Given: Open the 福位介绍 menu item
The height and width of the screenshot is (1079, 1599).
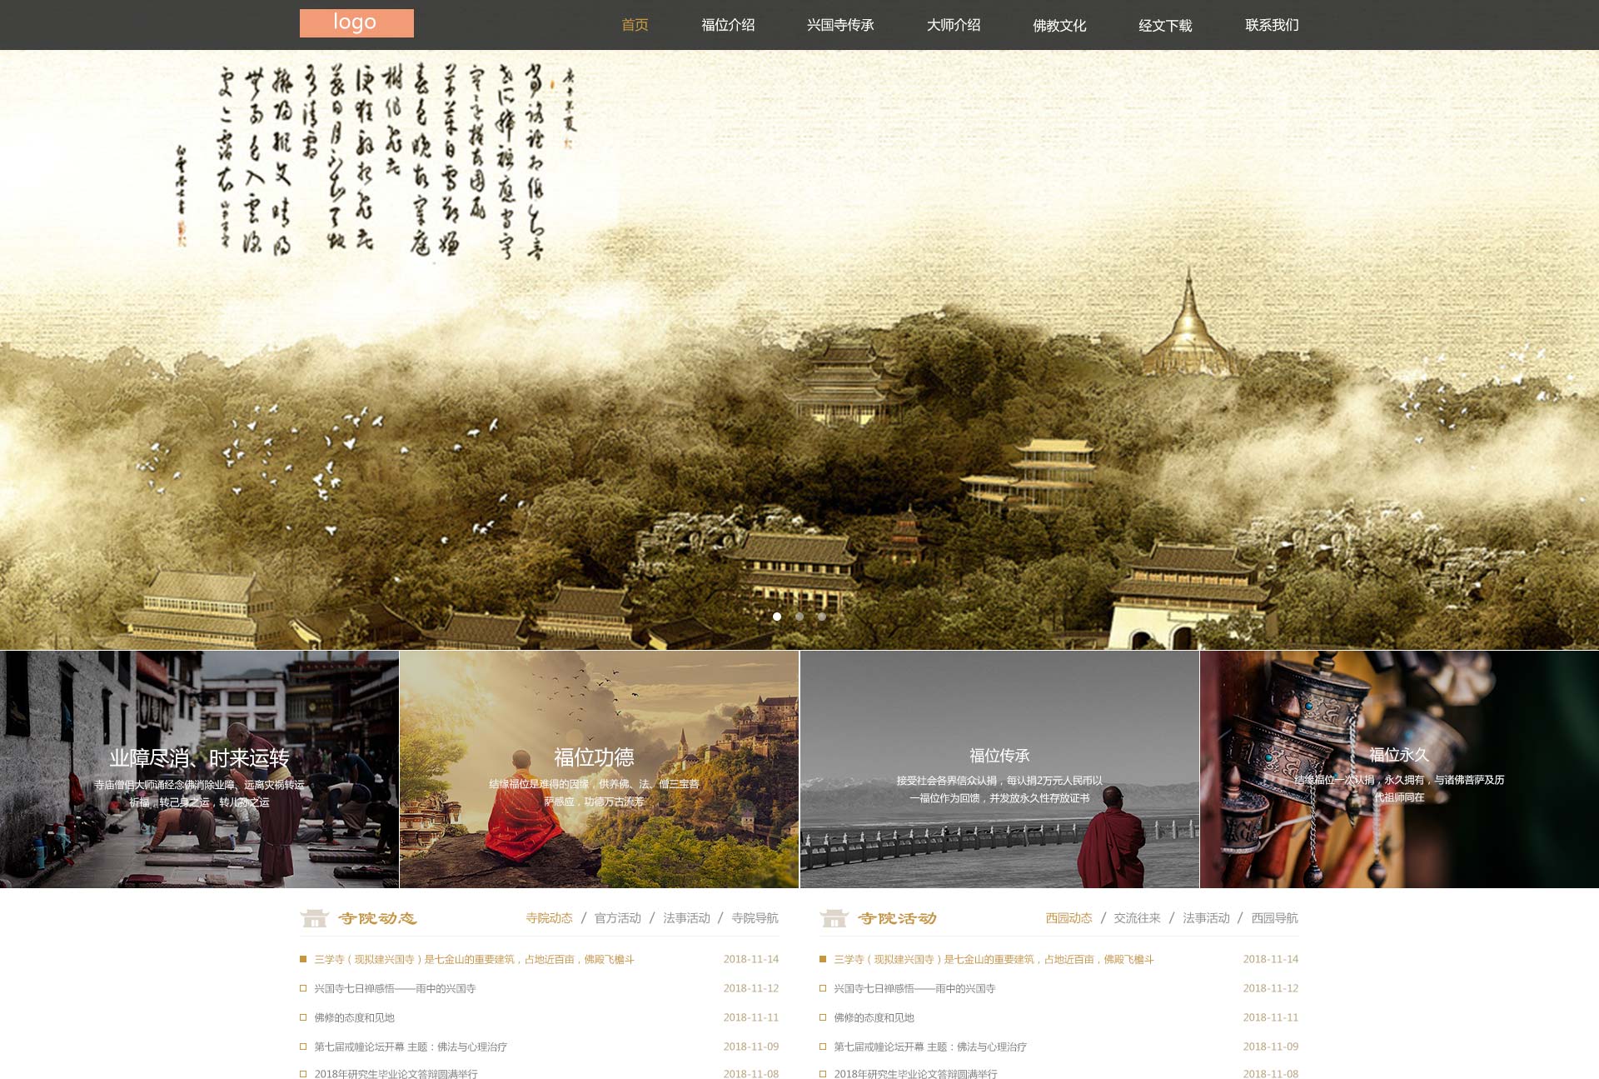Looking at the screenshot, I should [729, 25].
